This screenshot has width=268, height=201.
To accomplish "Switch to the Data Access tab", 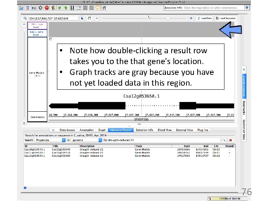I will pos(67,130).
